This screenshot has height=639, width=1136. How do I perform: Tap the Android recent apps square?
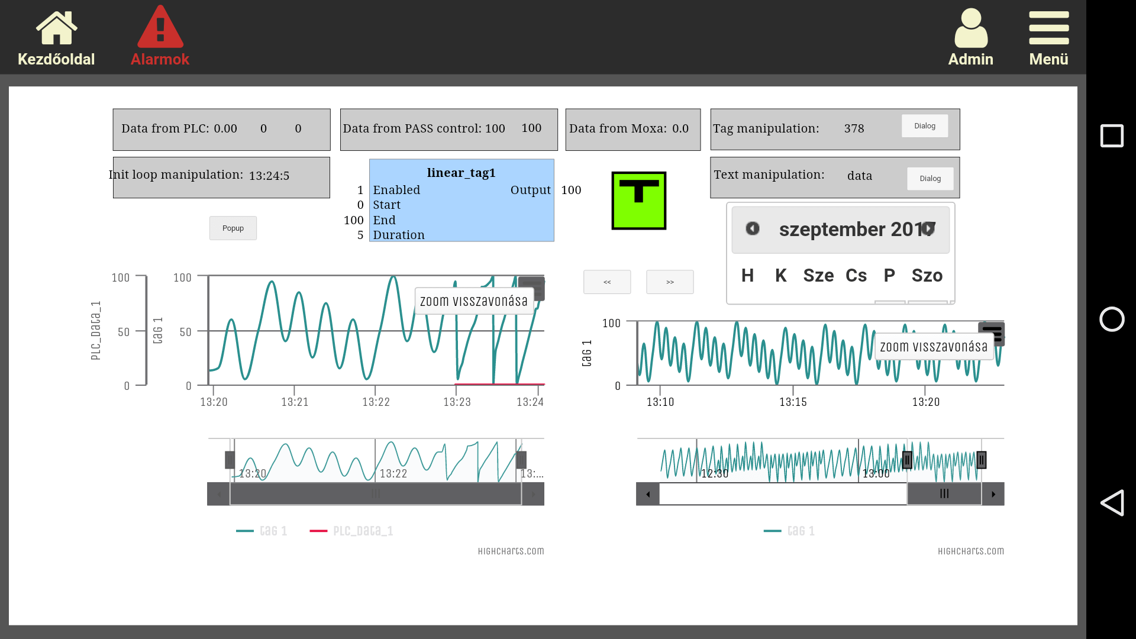1112,136
